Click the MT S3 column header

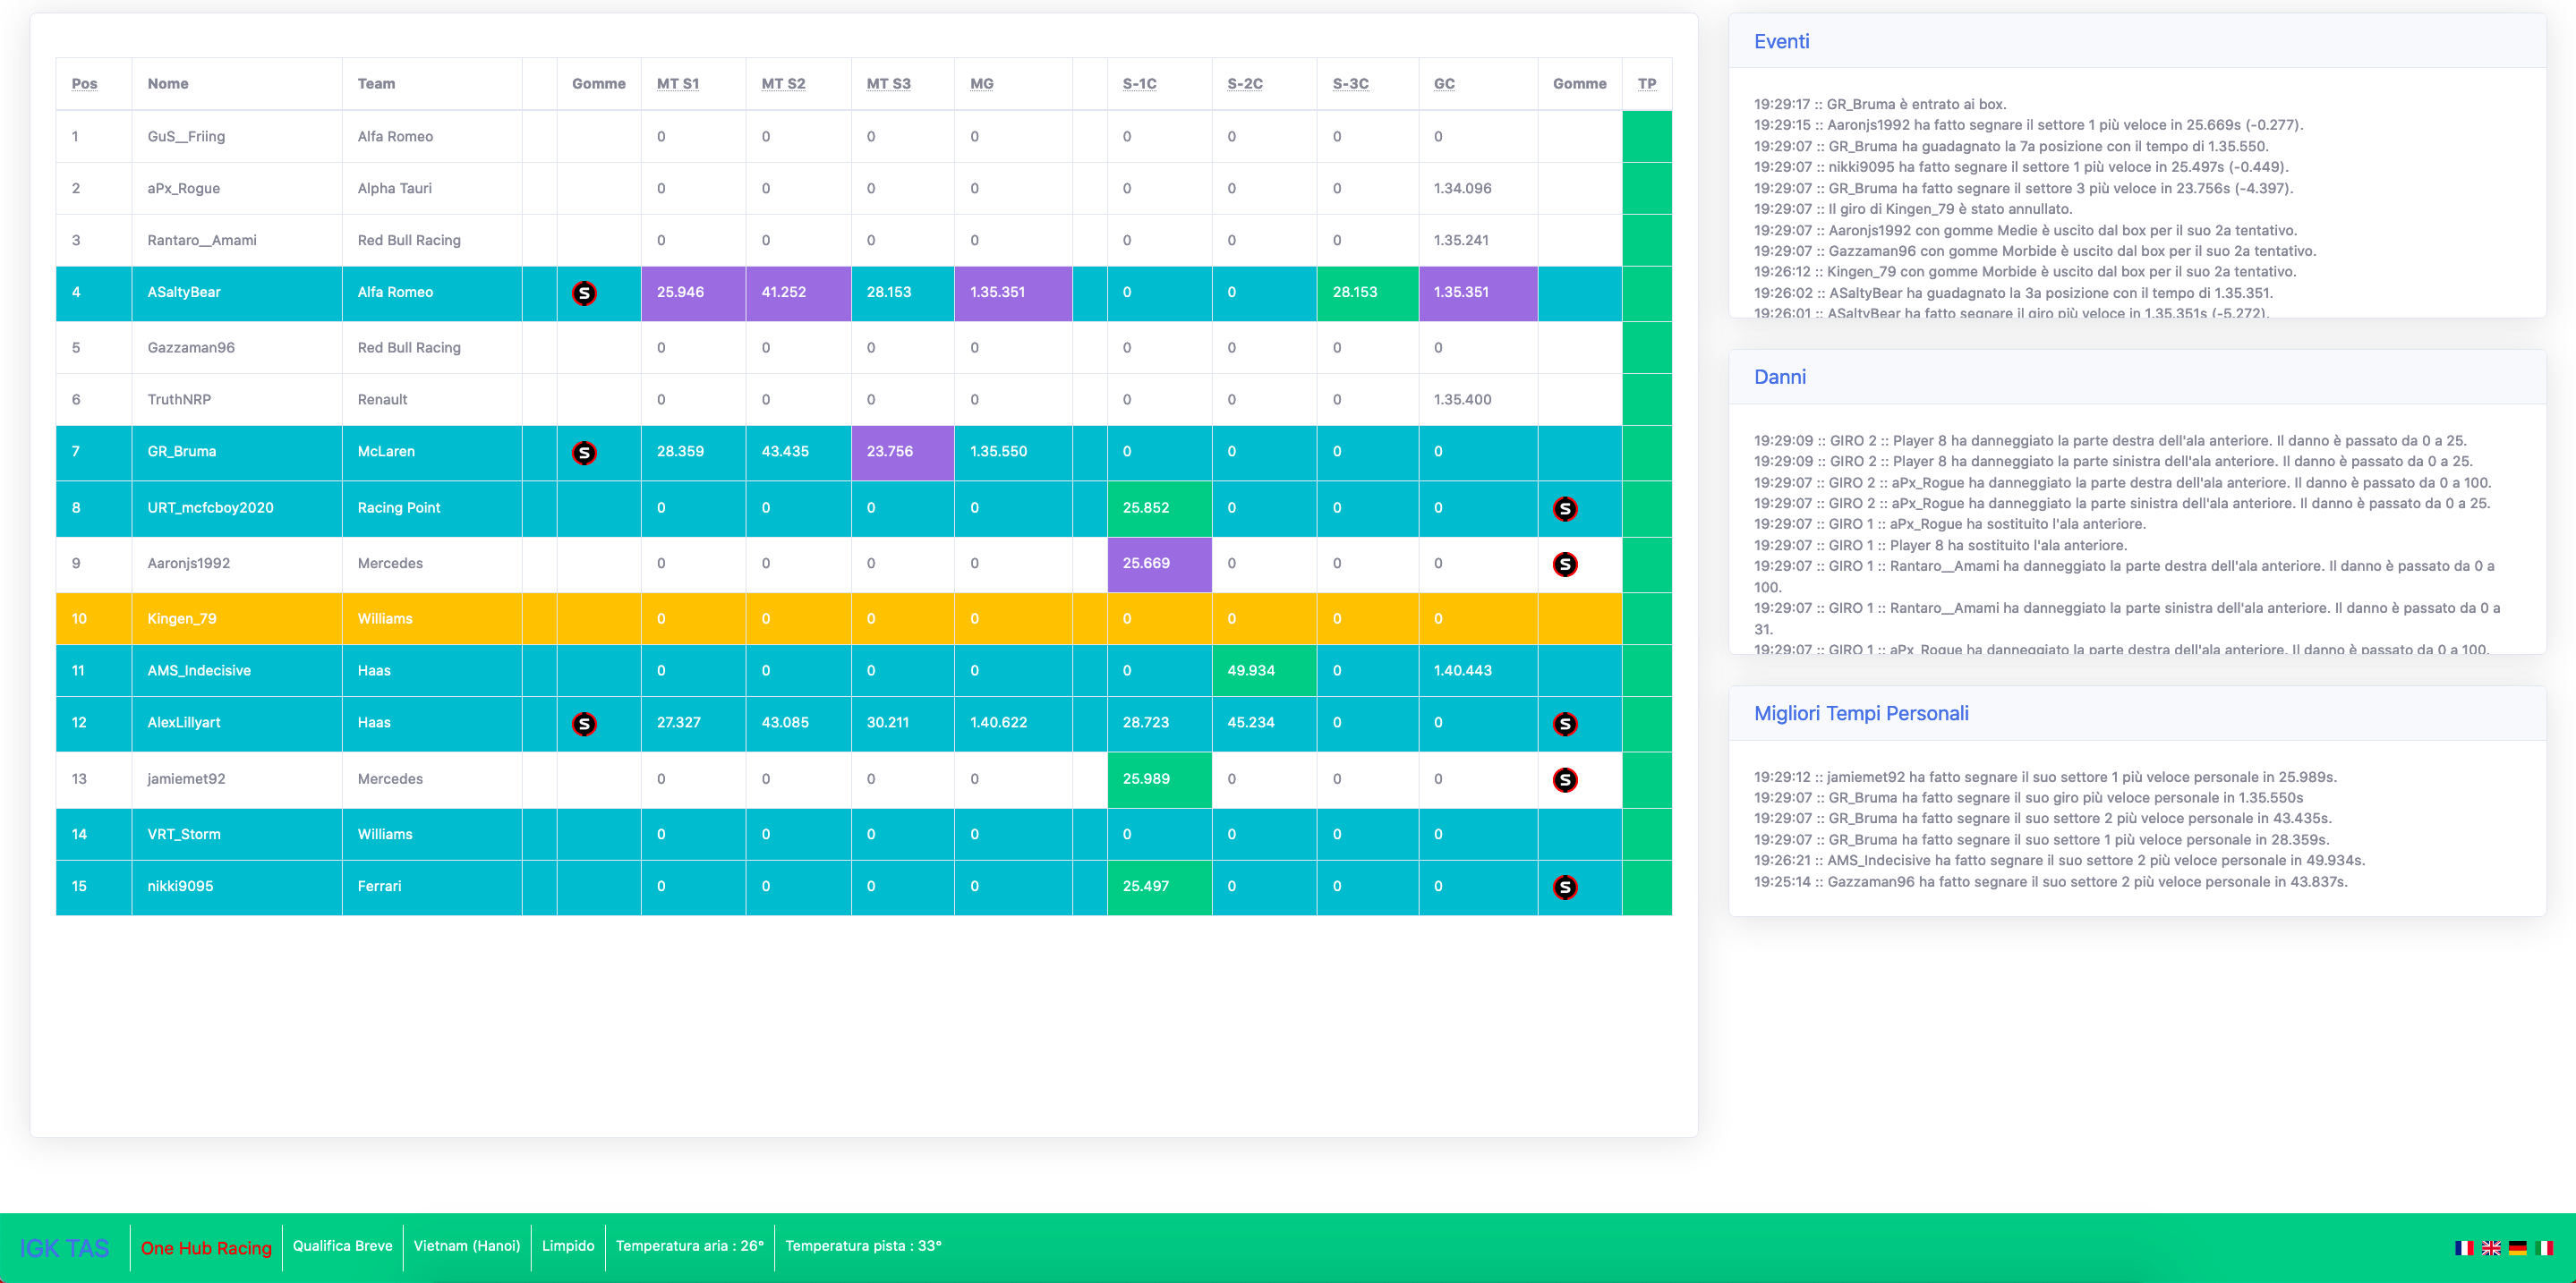[888, 84]
